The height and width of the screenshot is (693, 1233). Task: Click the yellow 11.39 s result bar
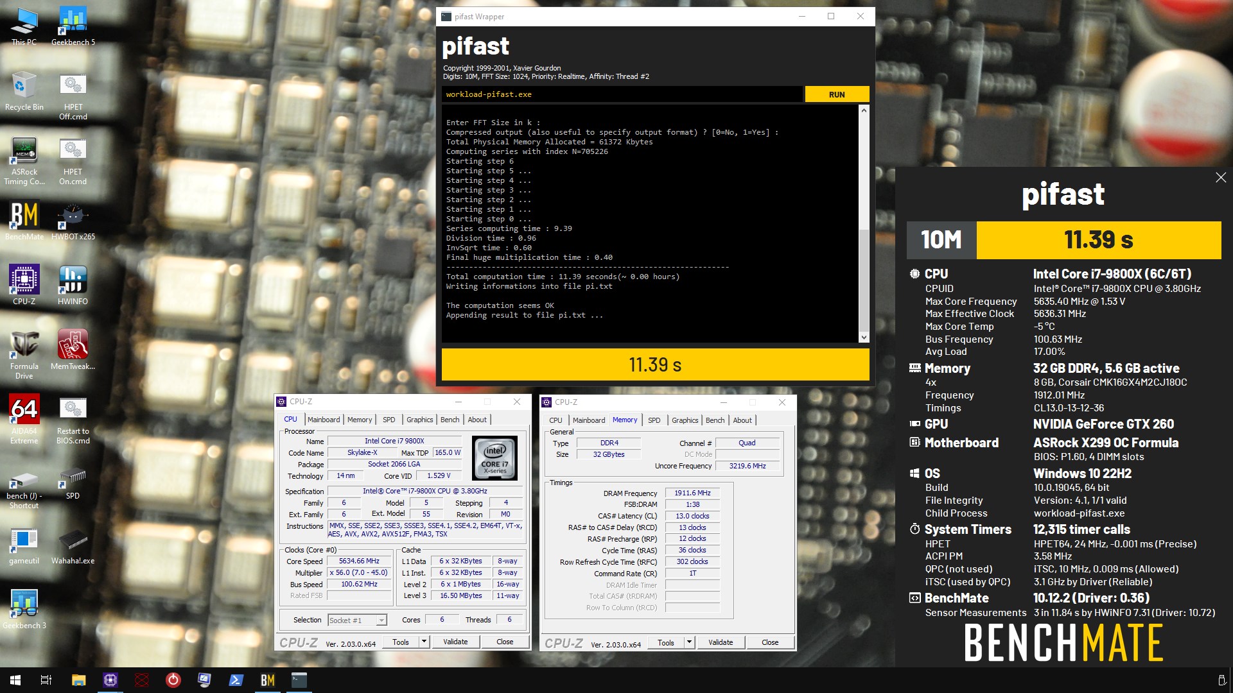655,364
